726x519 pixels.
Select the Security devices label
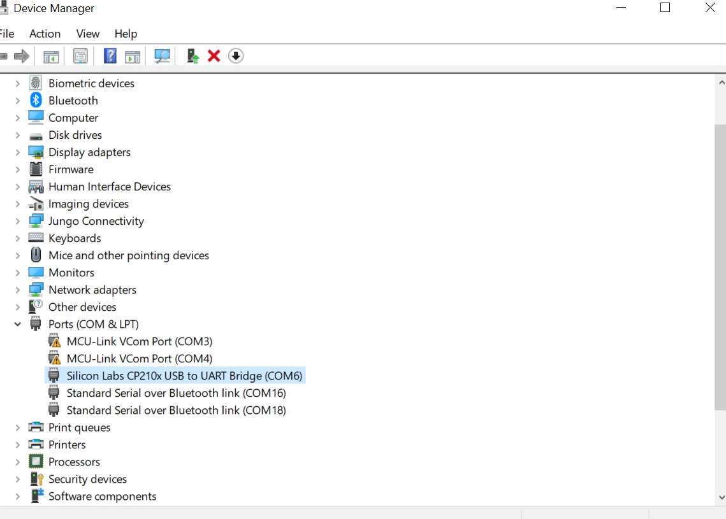tap(87, 480)
